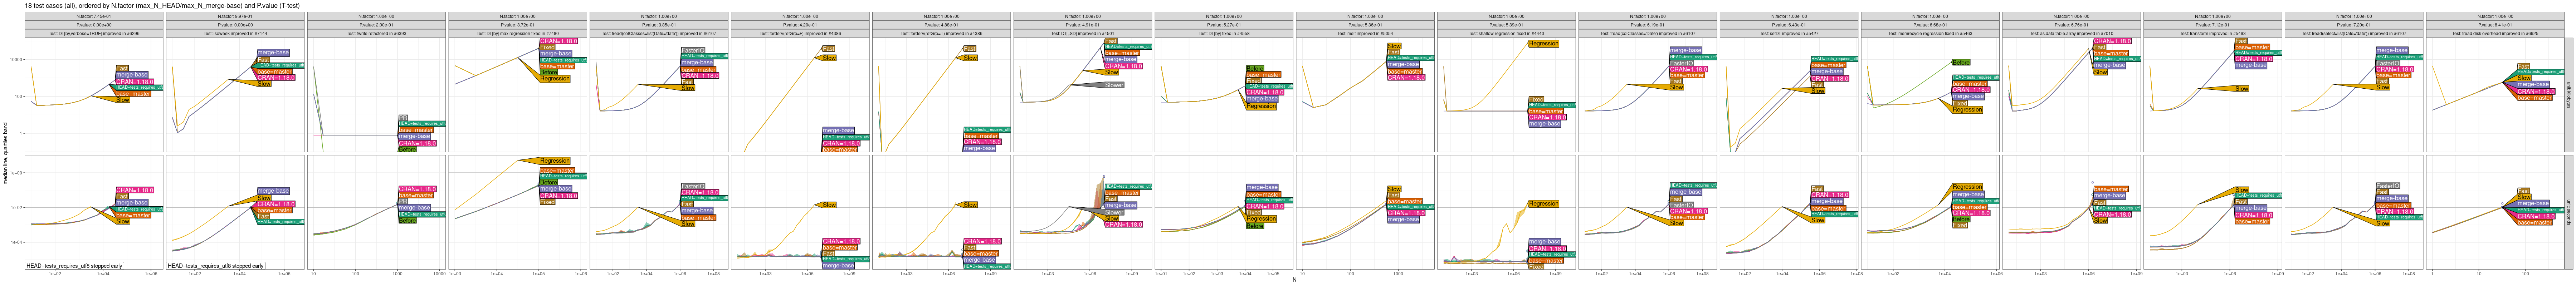Select the 'Test: melt improved in #5054' facet header
This screenshot has width=2576, height=286.
pyautogui.click(x=1365, y=33)
